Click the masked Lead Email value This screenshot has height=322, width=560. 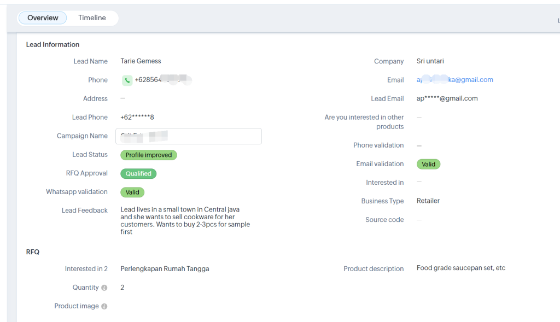(x=447, y=98)
